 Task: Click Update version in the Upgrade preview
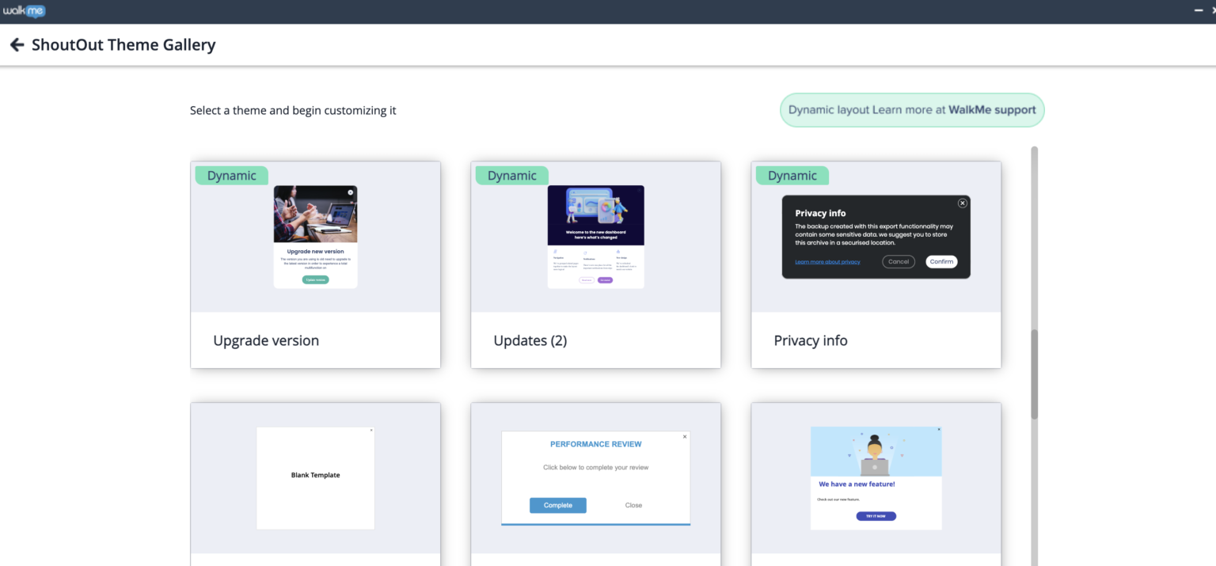(315, 279)
